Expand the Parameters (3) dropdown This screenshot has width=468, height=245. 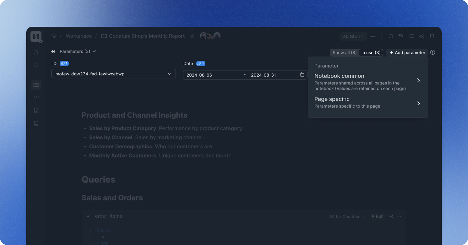78,51
